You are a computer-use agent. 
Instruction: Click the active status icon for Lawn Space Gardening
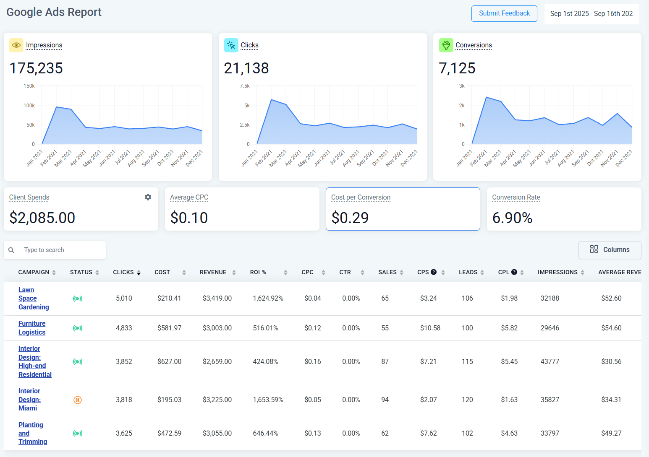[x=78, y=299]
